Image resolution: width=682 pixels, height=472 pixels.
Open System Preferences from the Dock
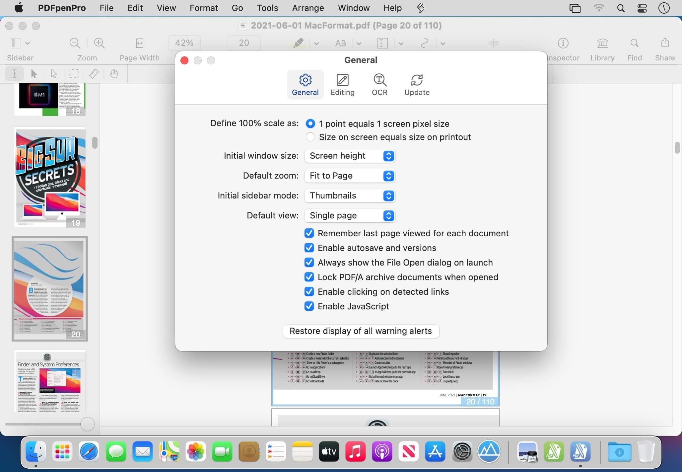tap(462, 451)
